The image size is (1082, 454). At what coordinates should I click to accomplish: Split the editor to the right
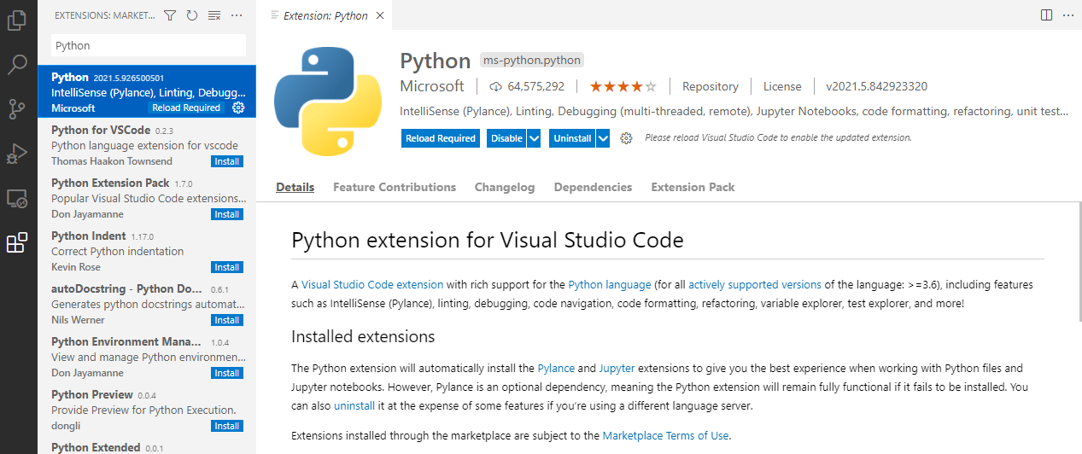coord(1046,15)
